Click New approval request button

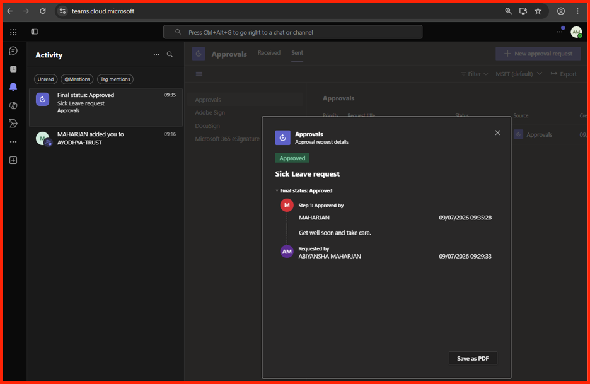538,54
